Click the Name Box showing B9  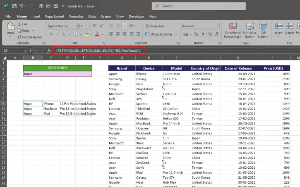pos(15,50)
